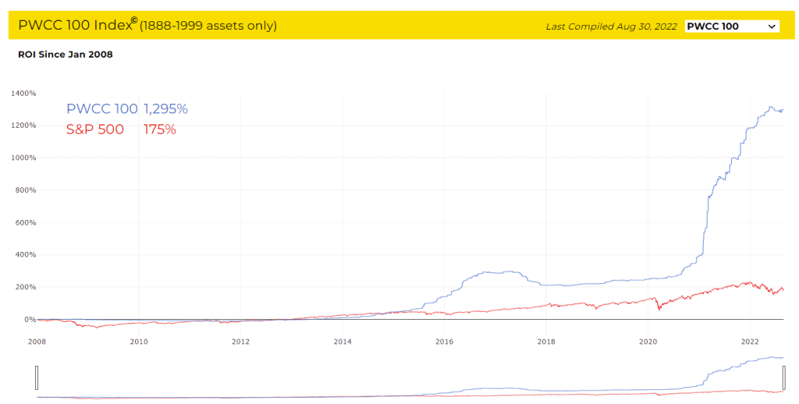
Task: Click the ROI Since Jan 2008 heading
Action: (x=66, y=55)
